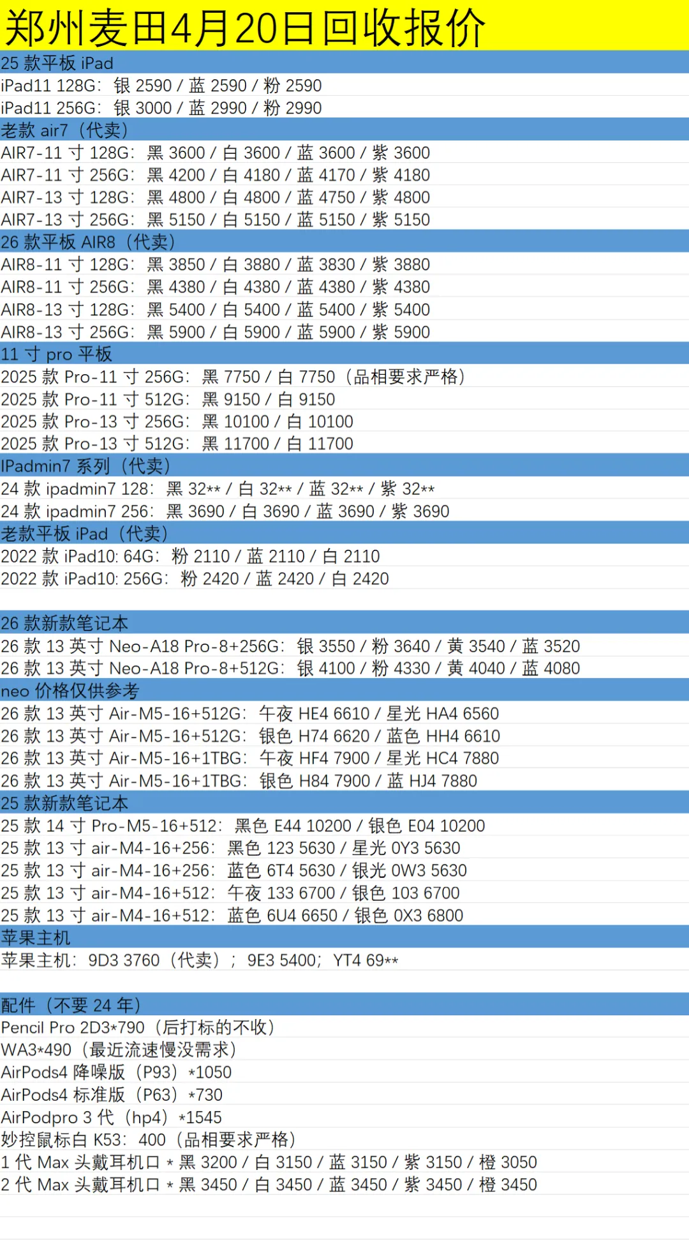Select the 老款 air7（代卖）header
Screen dimensions: 689x1240
(x=344, y=130)
